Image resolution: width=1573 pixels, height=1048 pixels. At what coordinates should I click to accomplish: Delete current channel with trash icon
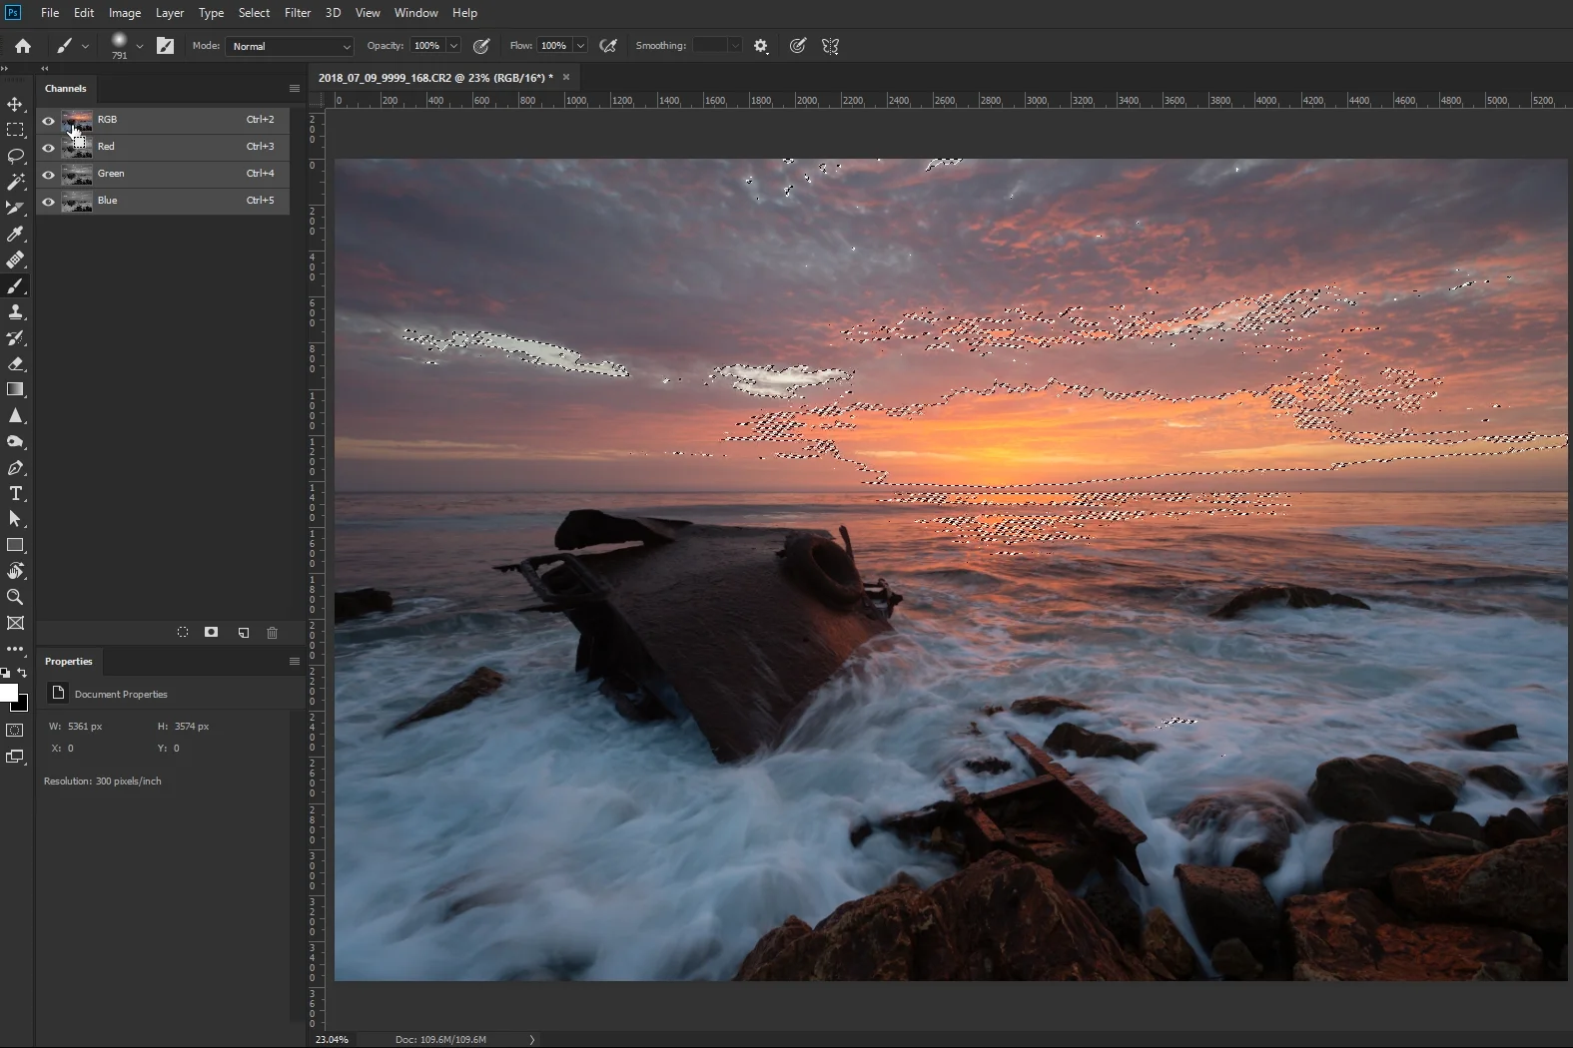[x=273, y=633]
